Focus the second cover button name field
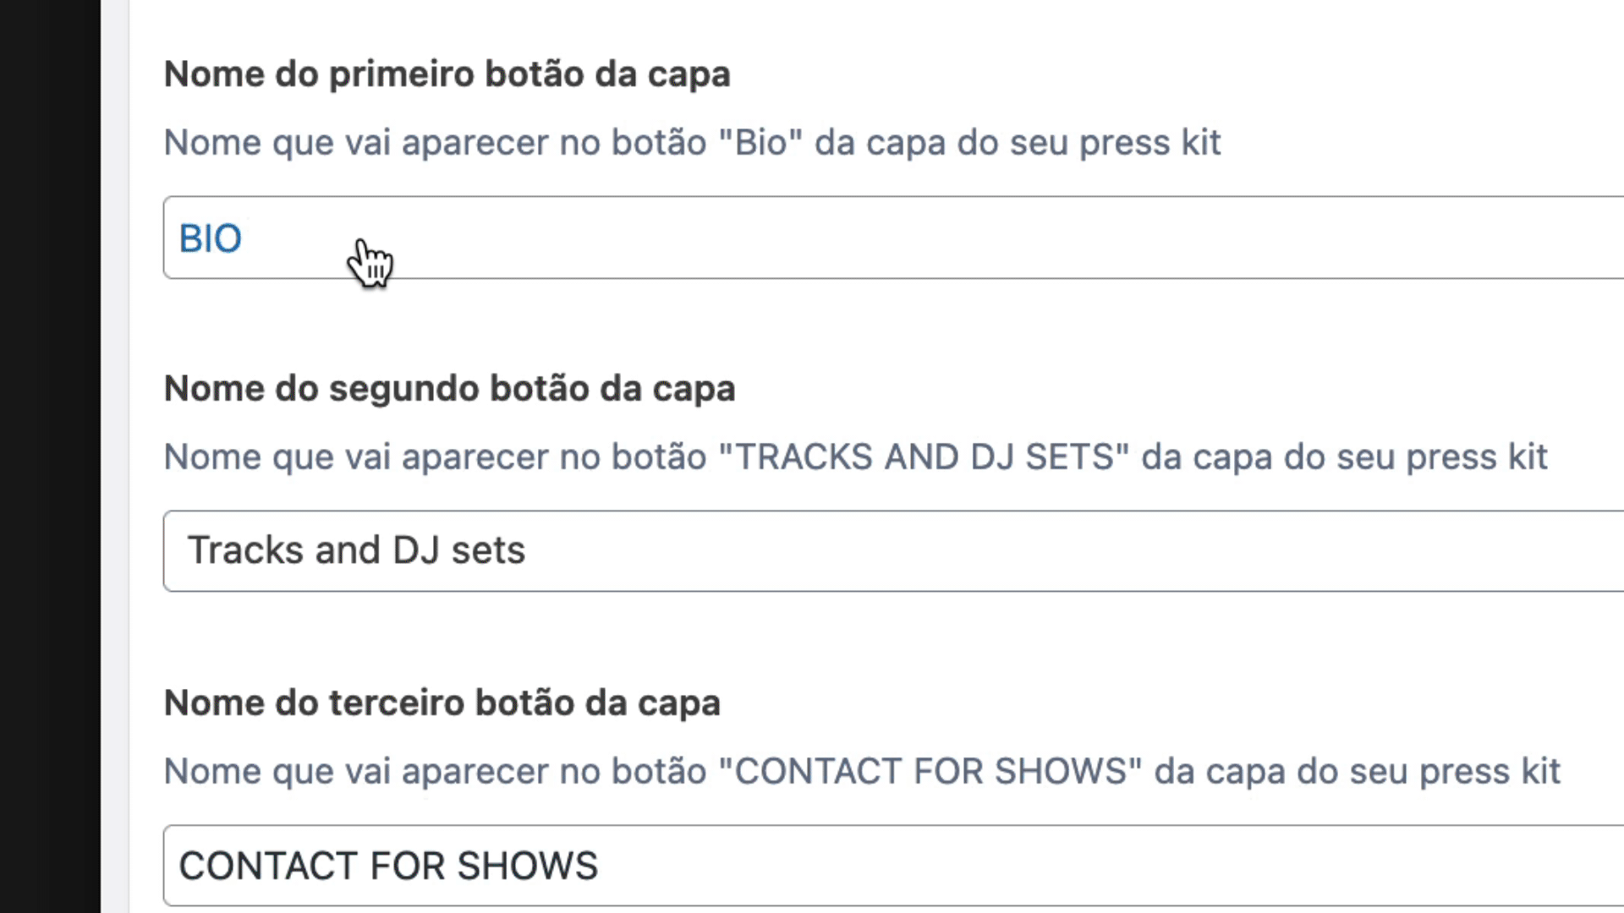The image size is (1624, 913). [x=893, y=551]
